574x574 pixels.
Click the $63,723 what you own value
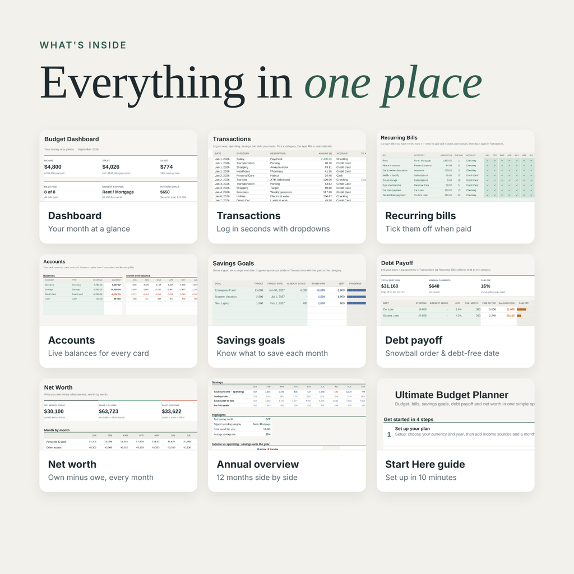(109, 411)
